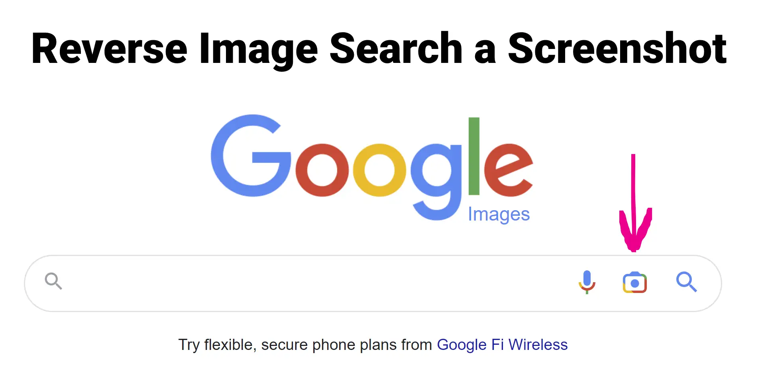The height and width of the screenshot is (373, 760).
Task: Click the first red o in Google logo
Action: (322, 170)
